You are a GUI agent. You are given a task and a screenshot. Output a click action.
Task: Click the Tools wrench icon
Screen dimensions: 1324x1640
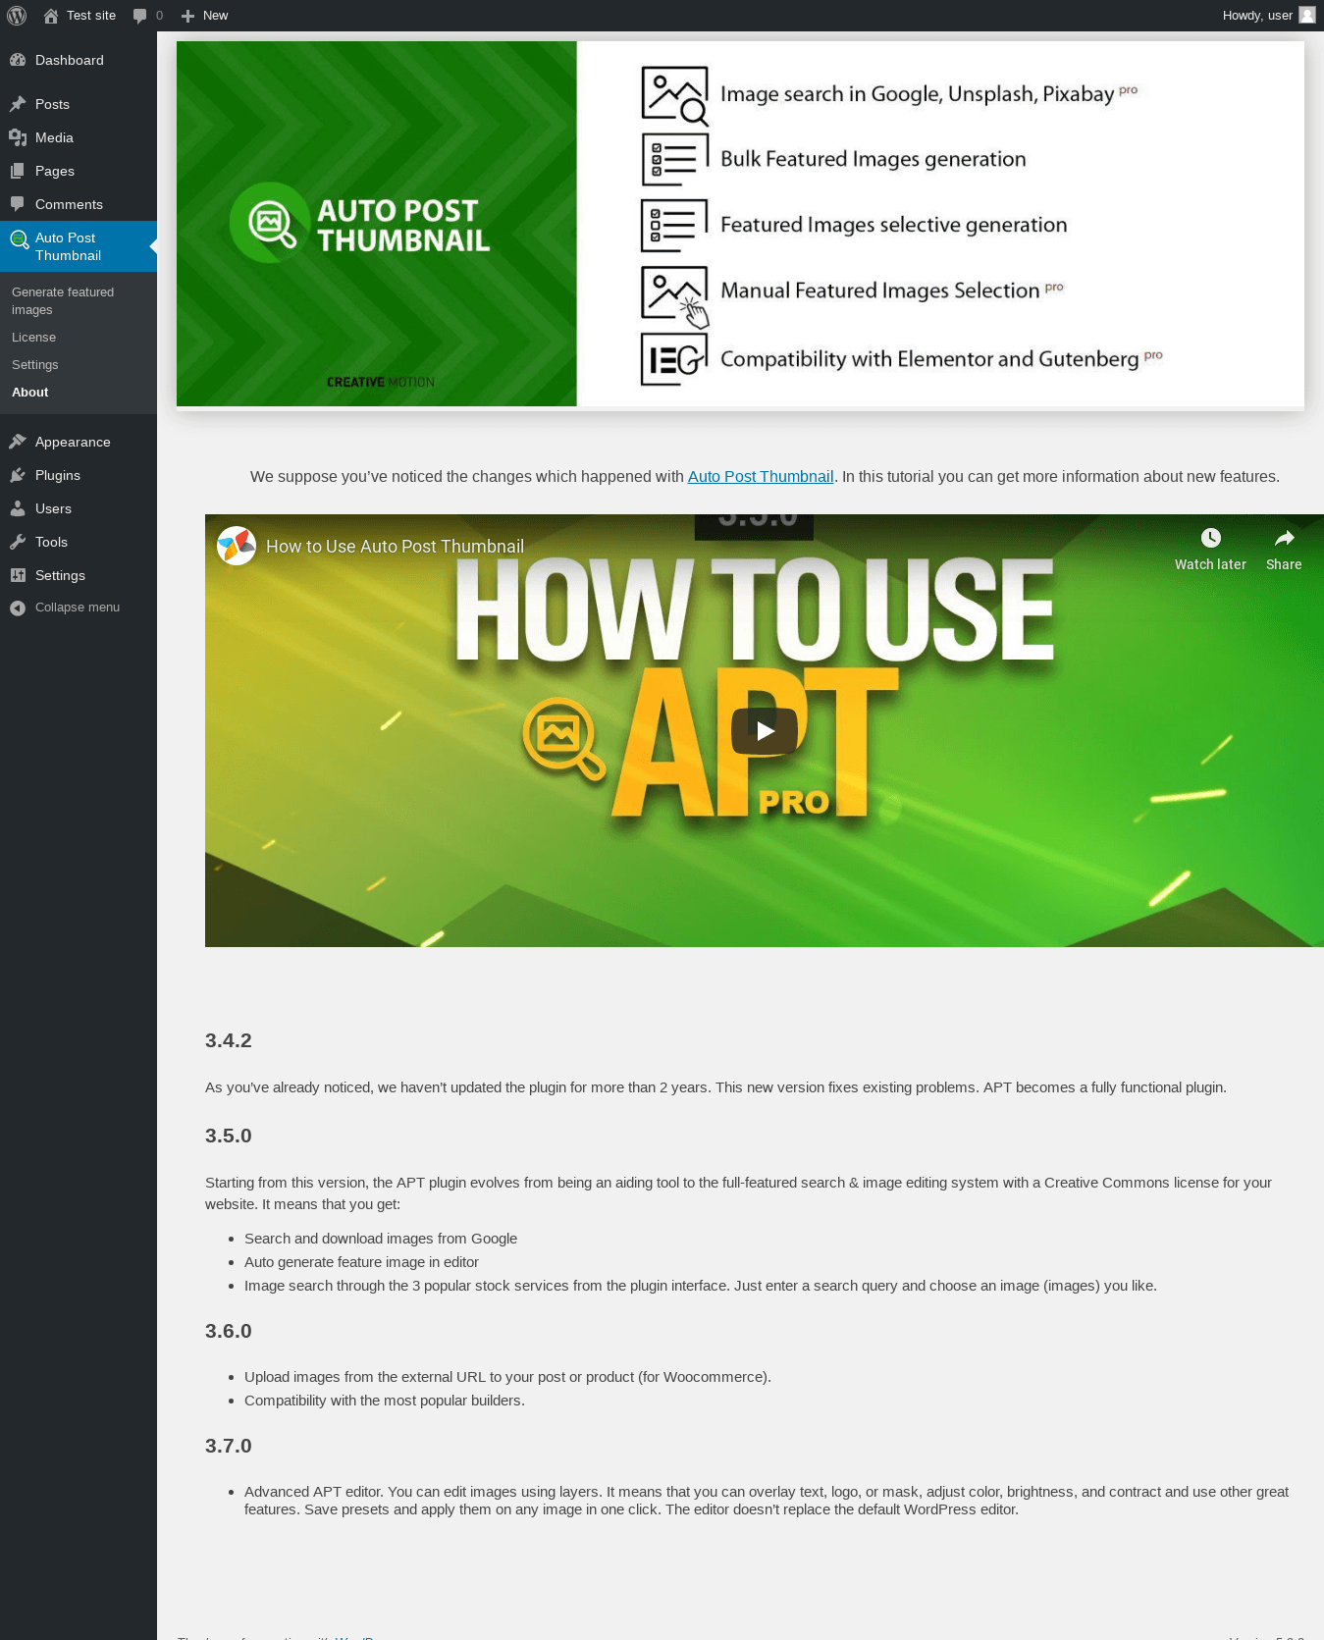[18, 542]
